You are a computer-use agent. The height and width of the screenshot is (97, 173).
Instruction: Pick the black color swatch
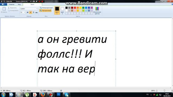[x=66, y=8]
